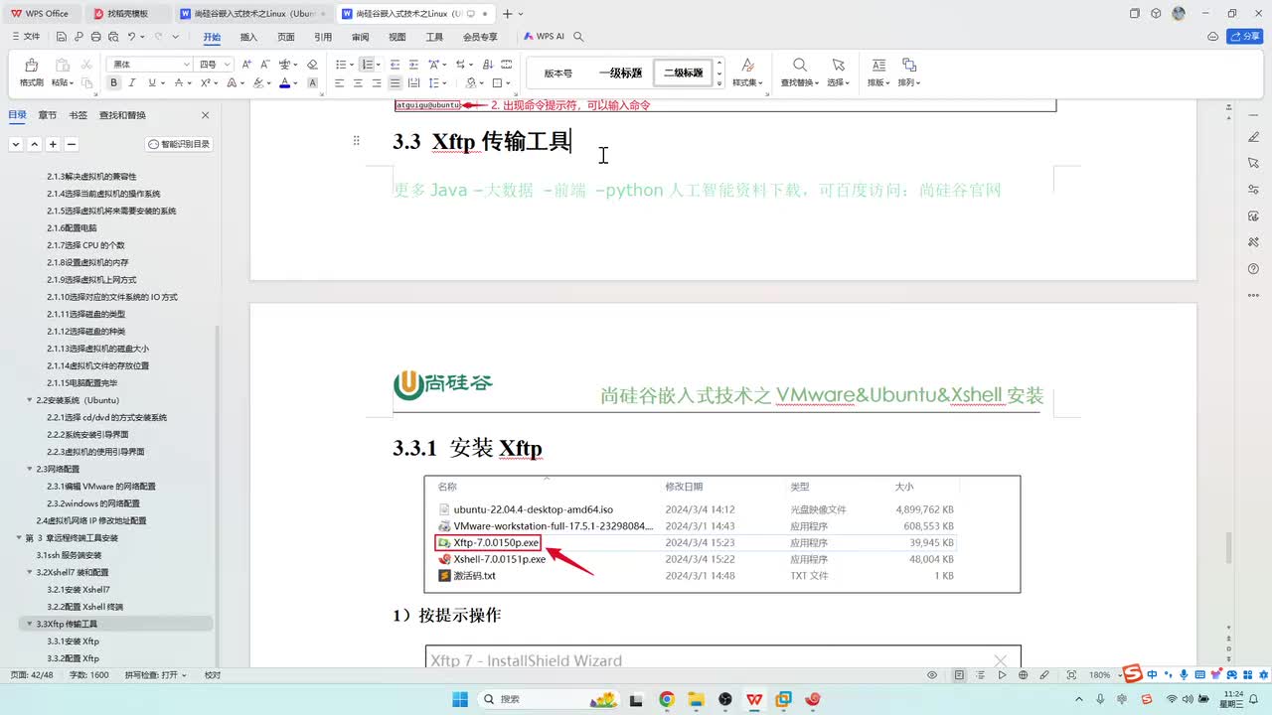This screenshot has width=1272, height=715.
Task: Open the 排列 arrange dropdown
Action: 908,82
